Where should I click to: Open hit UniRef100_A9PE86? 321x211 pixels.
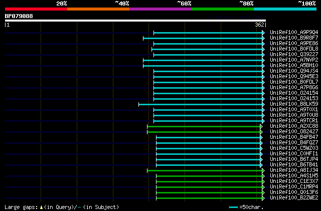[294, 44]
